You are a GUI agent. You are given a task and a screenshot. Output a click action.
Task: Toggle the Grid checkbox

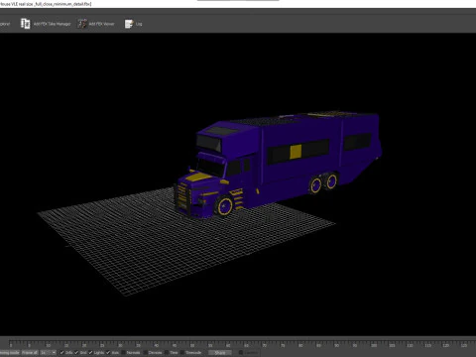[76, 352]
